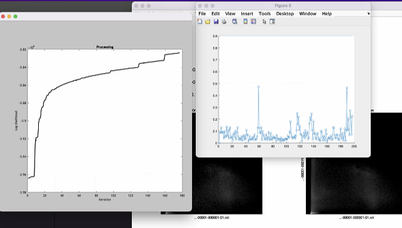The width and height of the screenshot is (402, 228).
Task: Expand the dock arrow beside the menu bar
Action: 368,14
